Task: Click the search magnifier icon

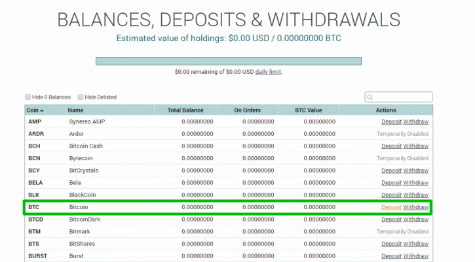Action: [x=370, y=97]
